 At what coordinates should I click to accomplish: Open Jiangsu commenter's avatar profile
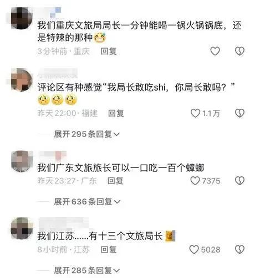click(x=22, y=228)
